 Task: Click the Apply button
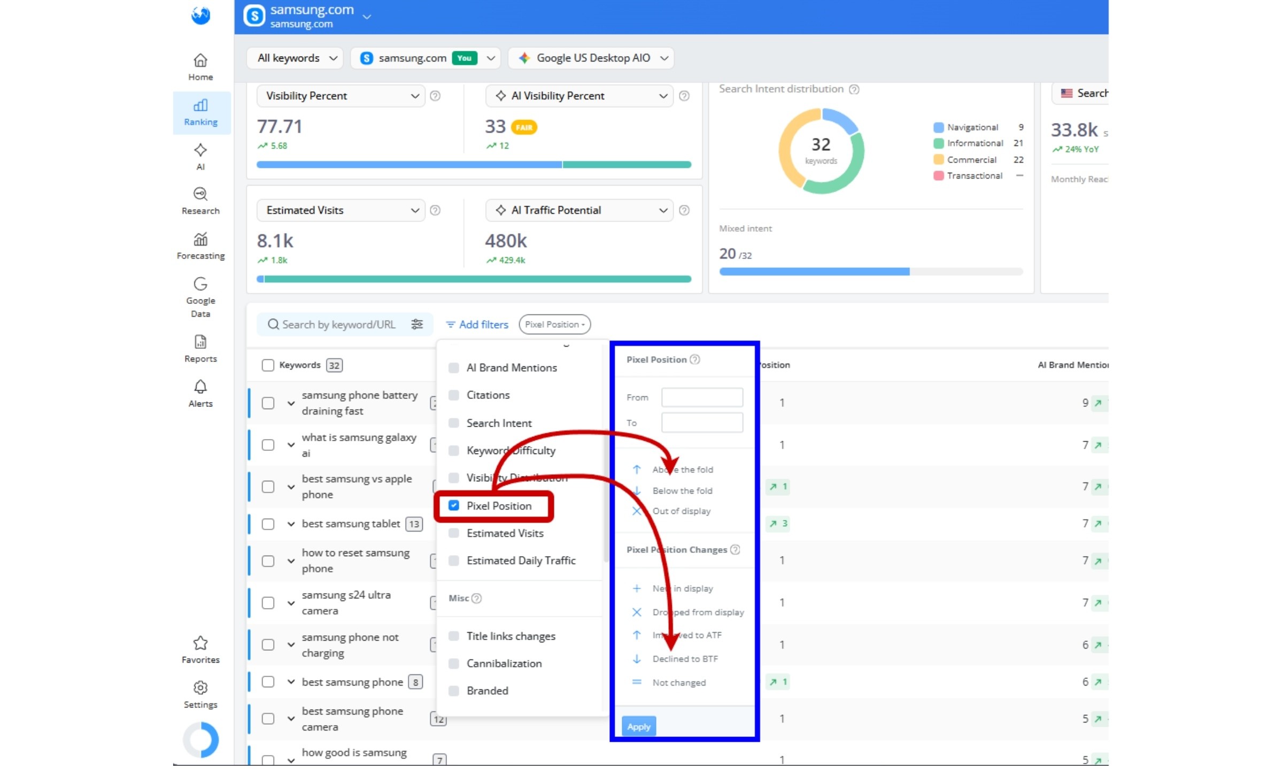pyautogui.click(x=638, y=726)
